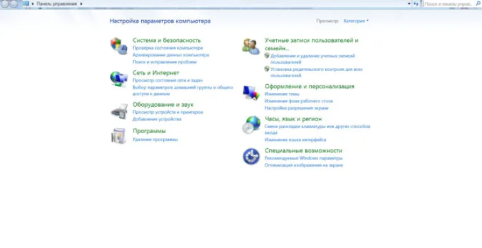Open Программы heading
482x248 pixels.
pos(149,131)
